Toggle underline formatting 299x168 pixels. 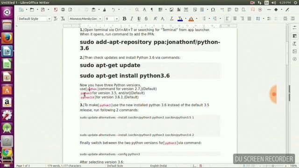[139, 19]
